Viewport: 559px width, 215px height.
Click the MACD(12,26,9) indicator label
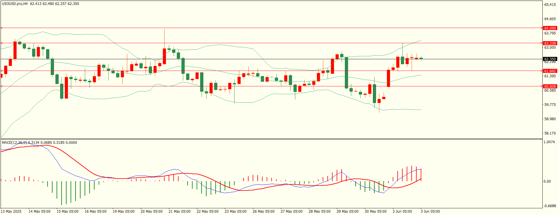tap(14, 143)
